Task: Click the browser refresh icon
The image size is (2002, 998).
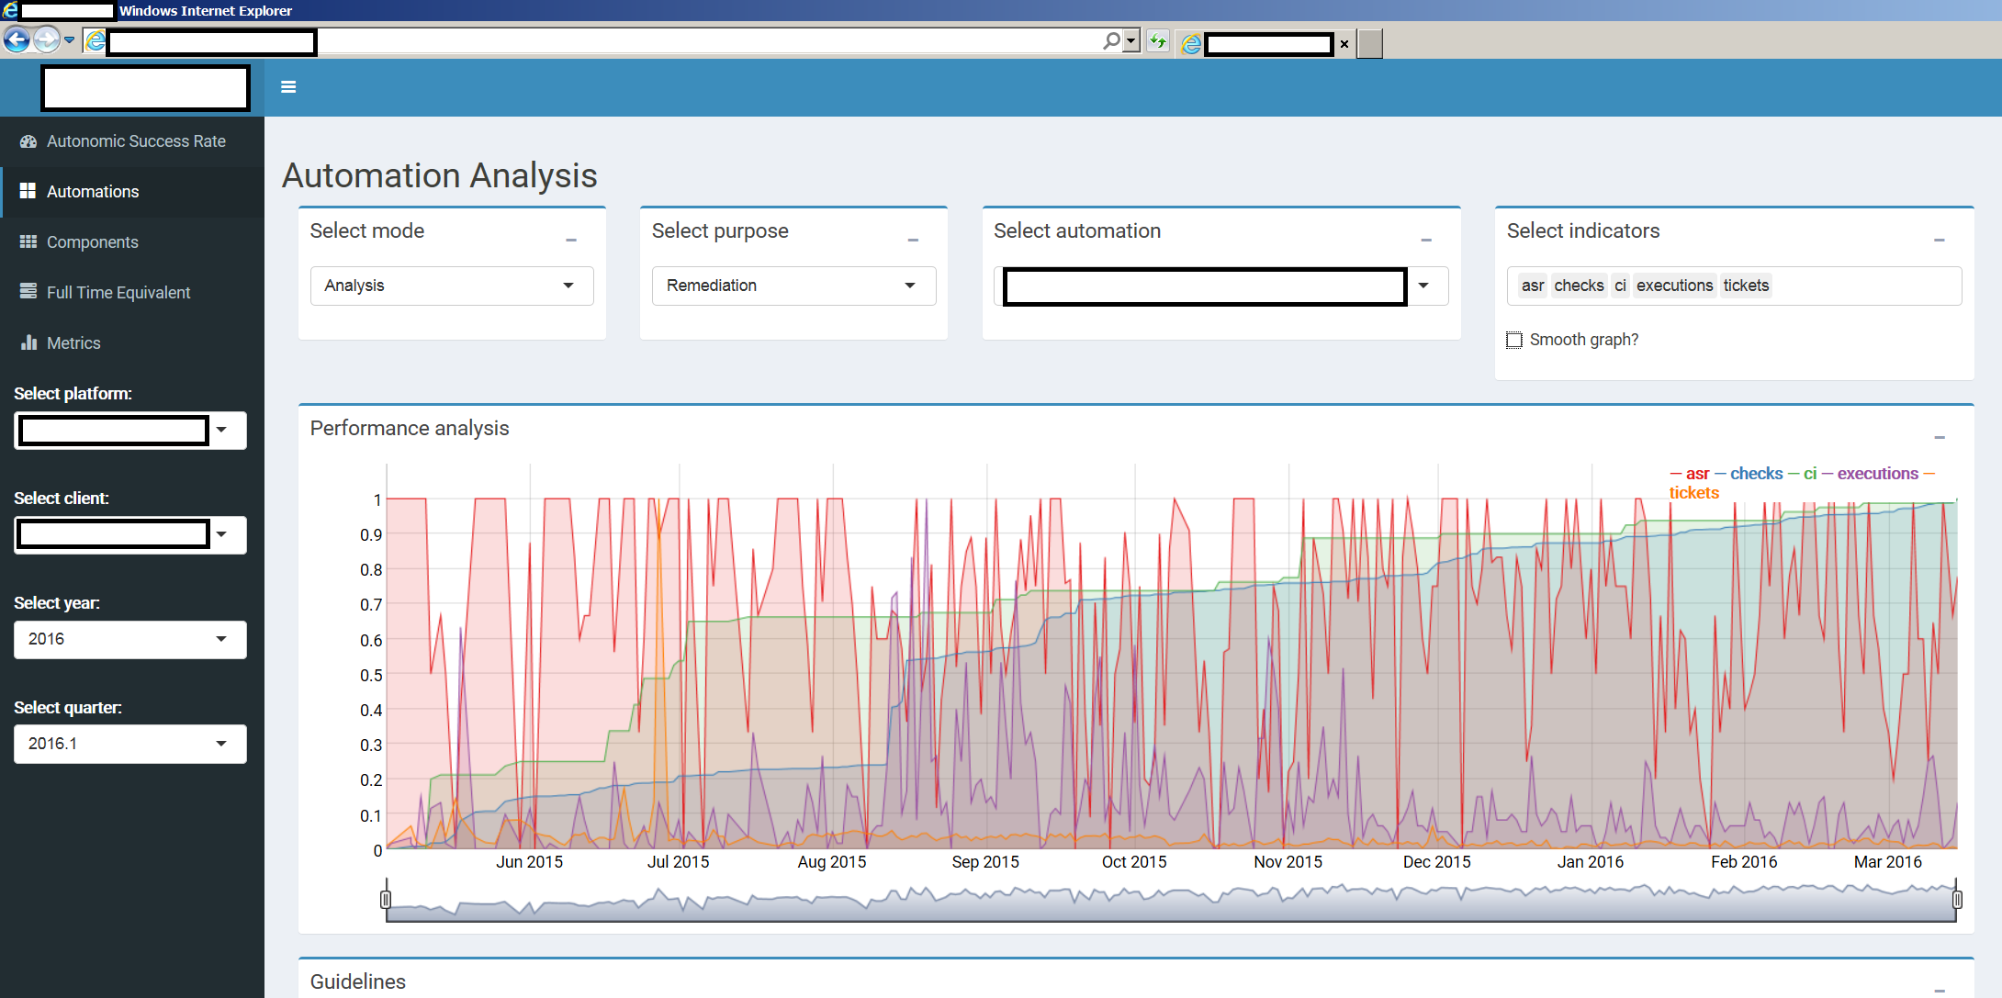Action: pos(1157,41)
